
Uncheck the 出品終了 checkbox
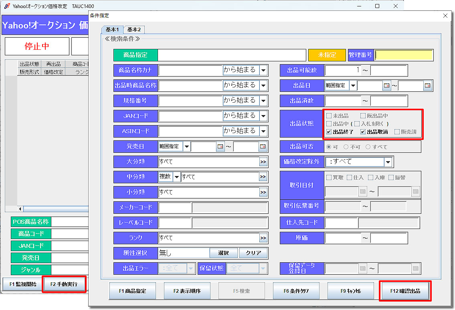click(329, 132)
